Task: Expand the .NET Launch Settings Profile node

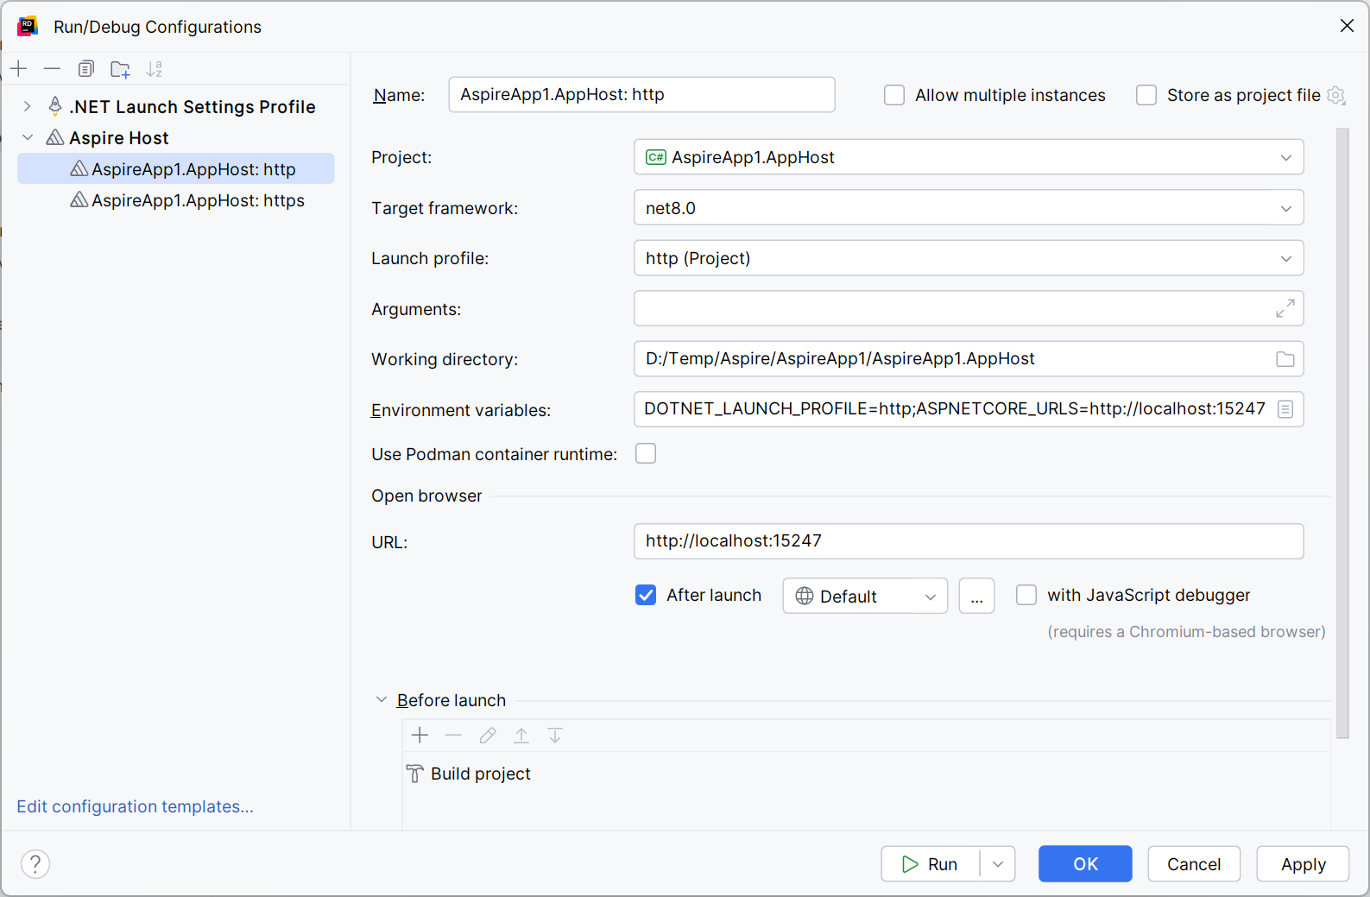Action: 28,107
